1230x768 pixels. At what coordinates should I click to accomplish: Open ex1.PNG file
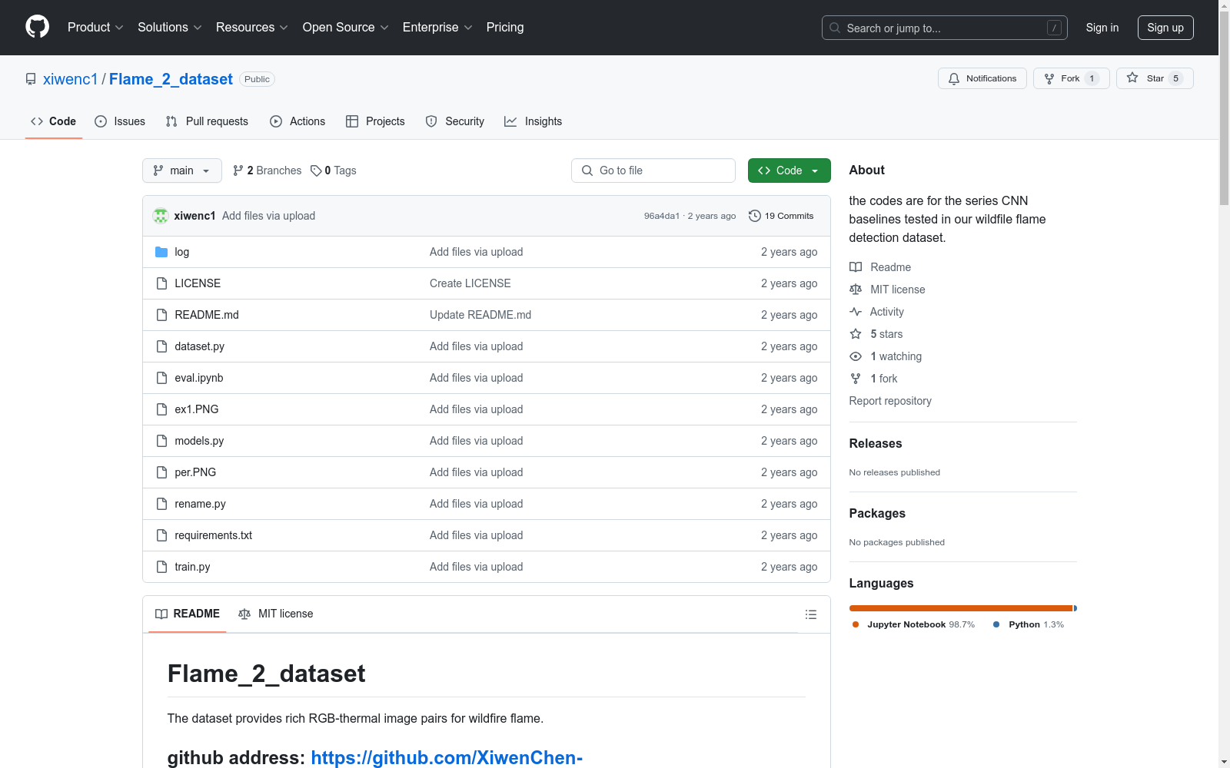pyautogui.click(x=197, y=409)
